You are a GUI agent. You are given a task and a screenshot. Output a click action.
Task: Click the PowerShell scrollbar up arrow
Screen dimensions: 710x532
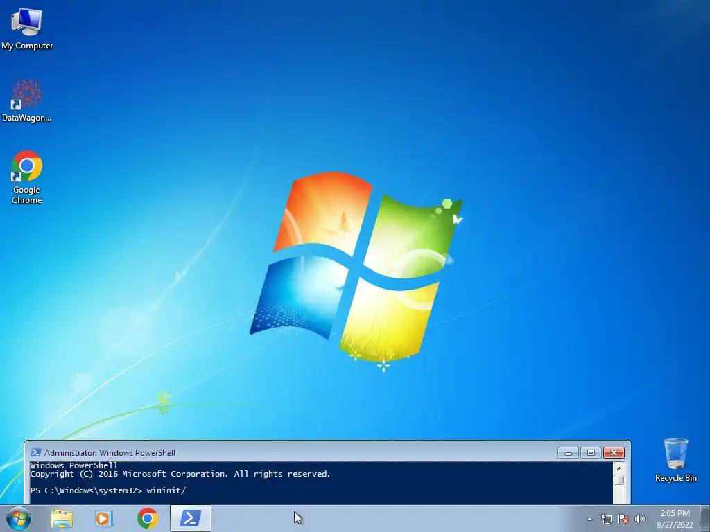click(619, 468)
